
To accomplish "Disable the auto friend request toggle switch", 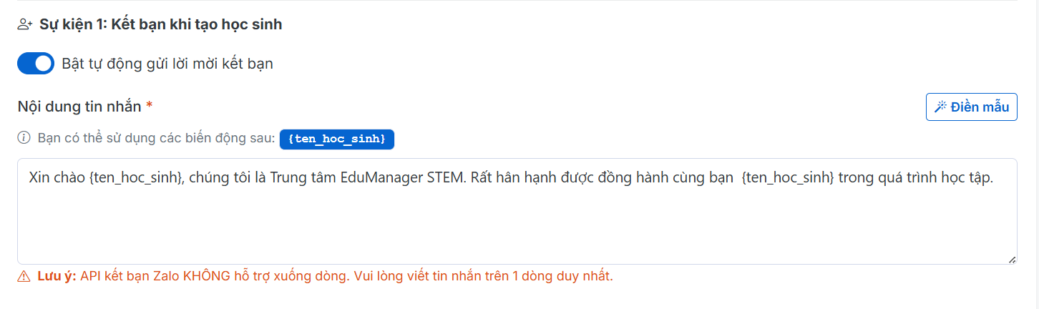I will [x=36, y=64].
